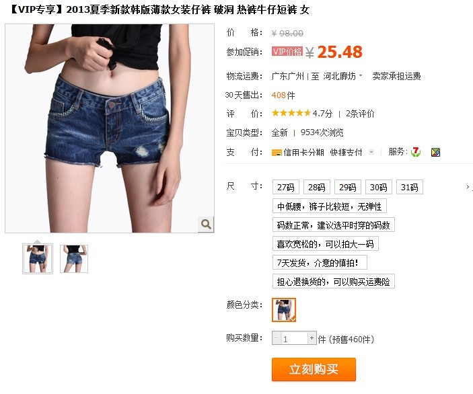
Task: Open the payment methods dropdown arrow
Action: point(371,152)
